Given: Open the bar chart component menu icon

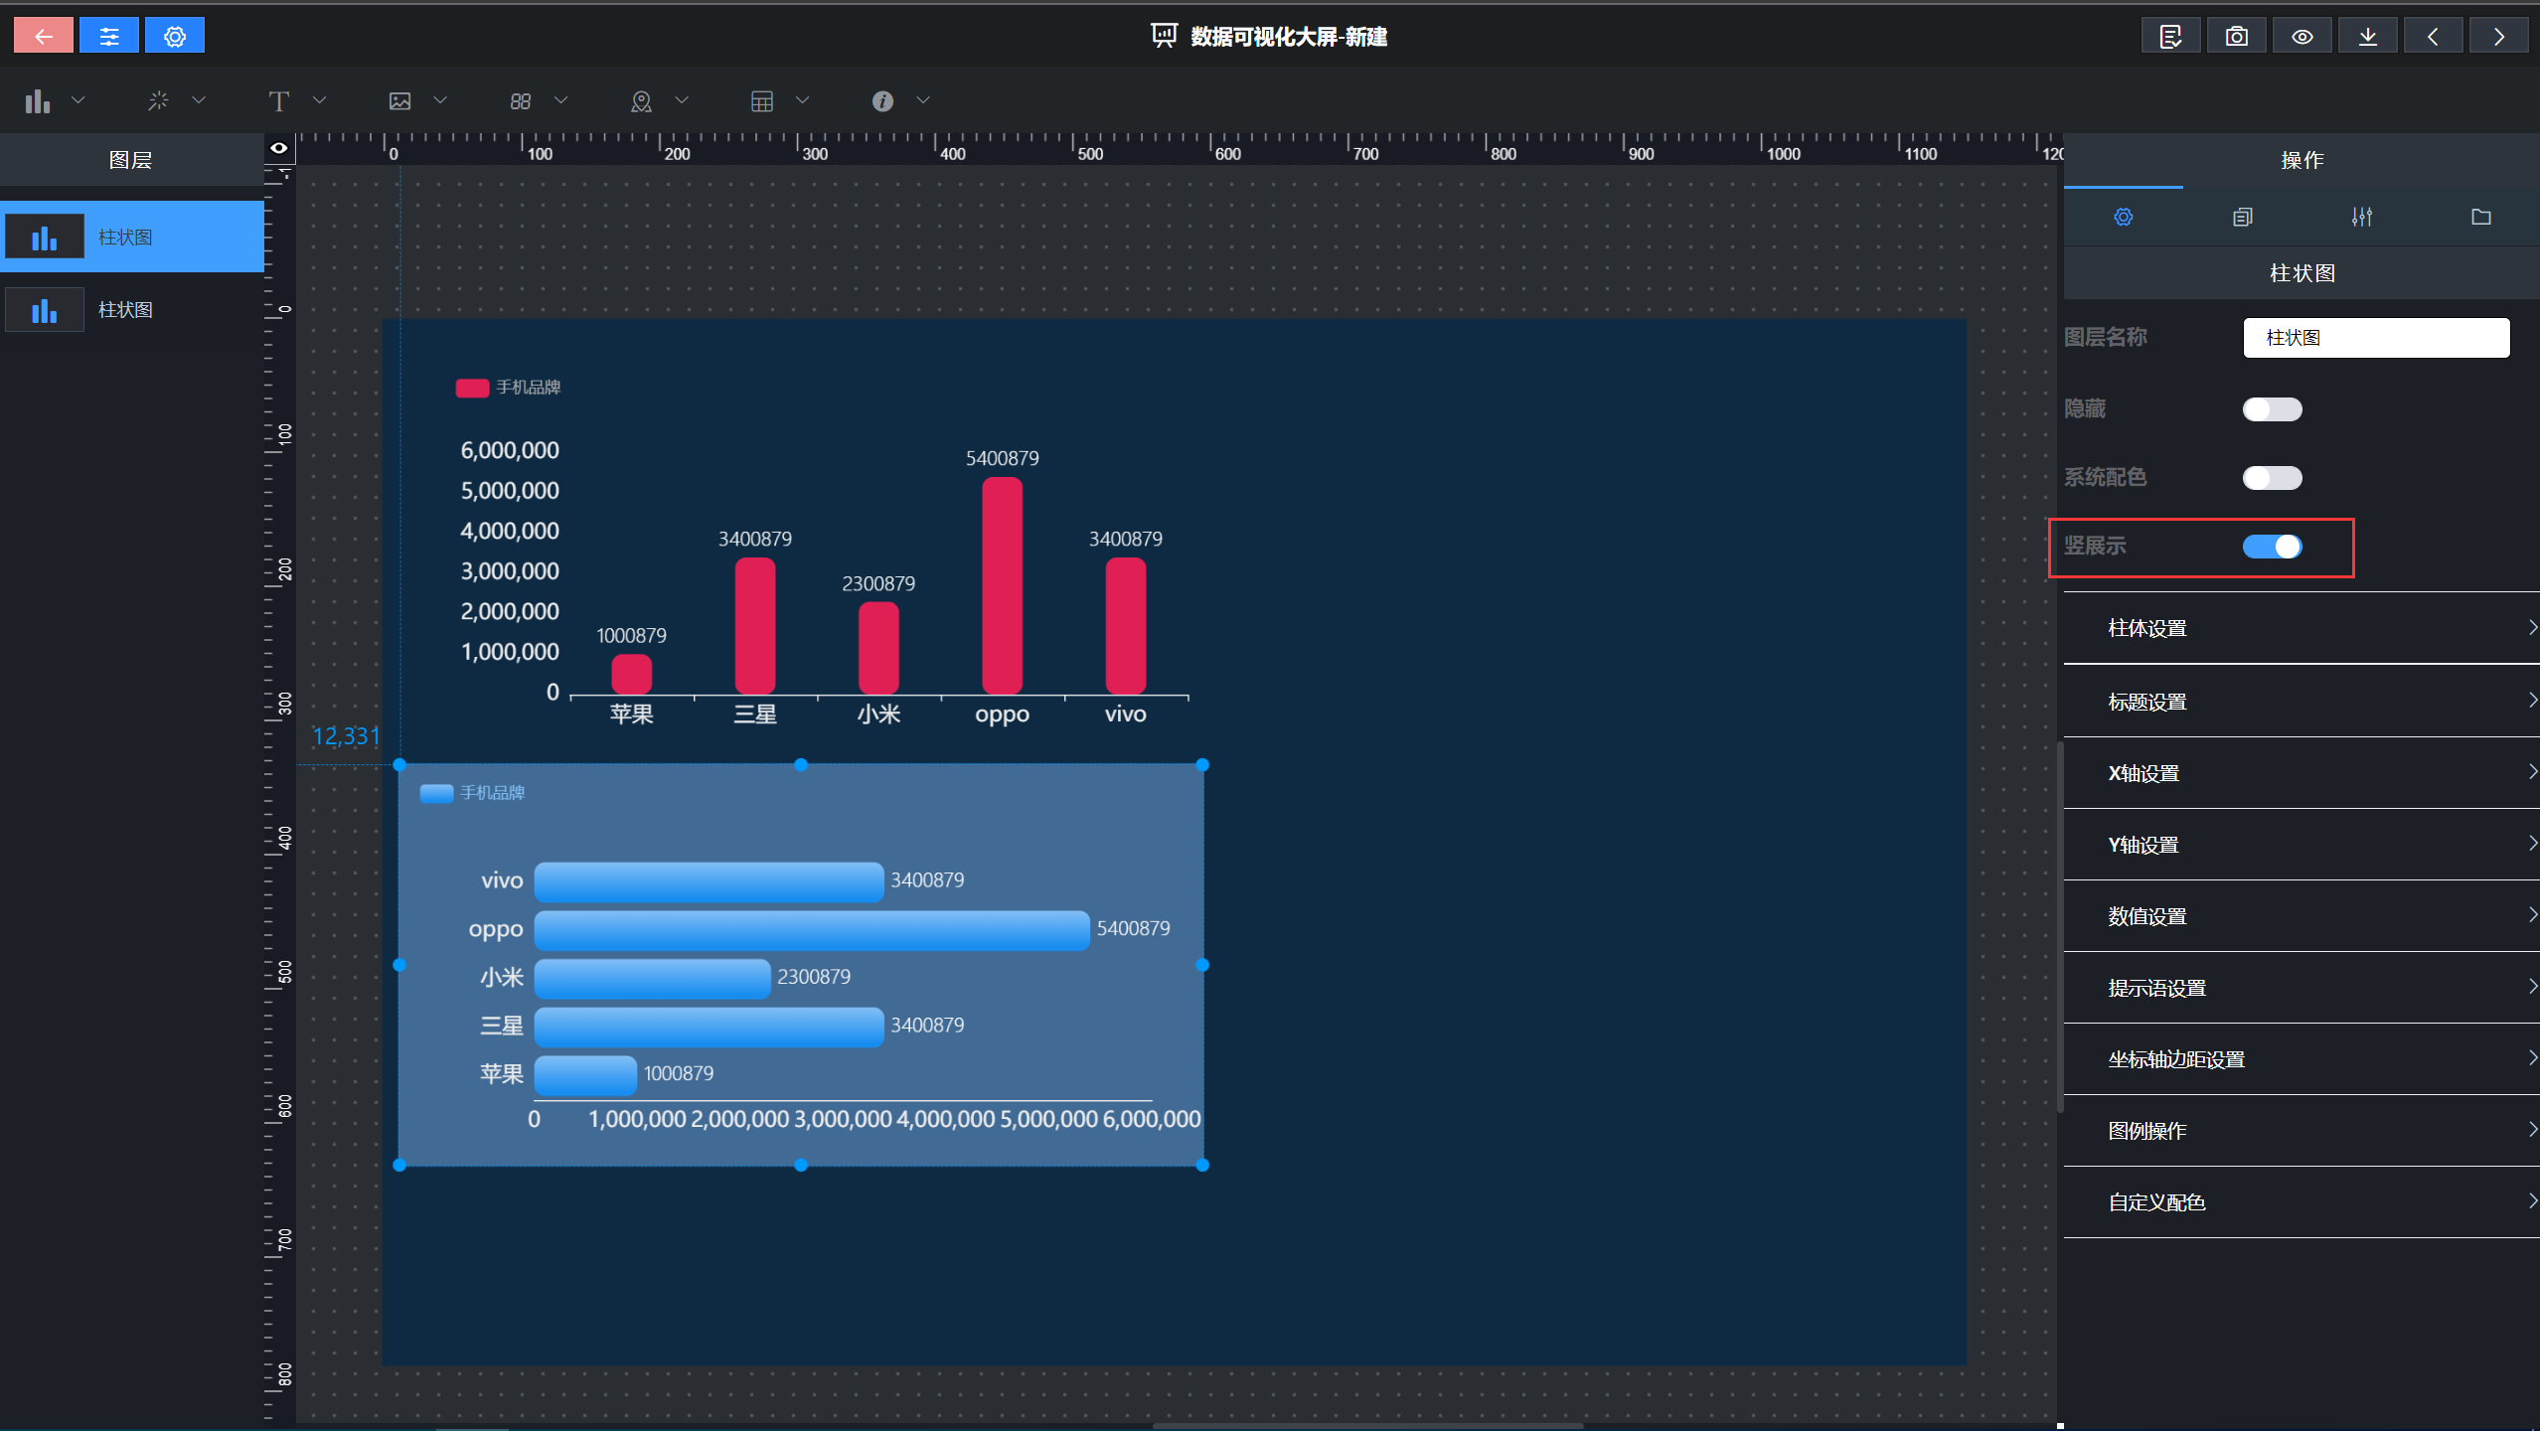Looking at the screenshot, I should click(x=38, y=100).
